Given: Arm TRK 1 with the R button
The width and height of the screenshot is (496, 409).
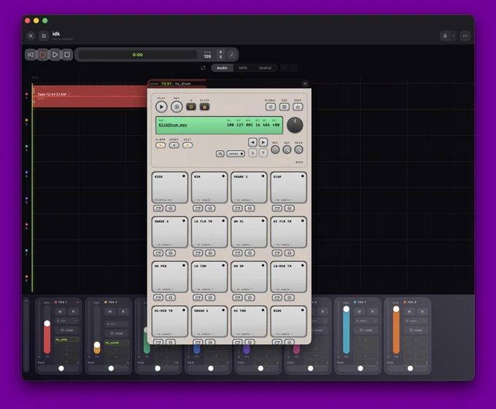Looking at the screenshot, I should point(74,311).
